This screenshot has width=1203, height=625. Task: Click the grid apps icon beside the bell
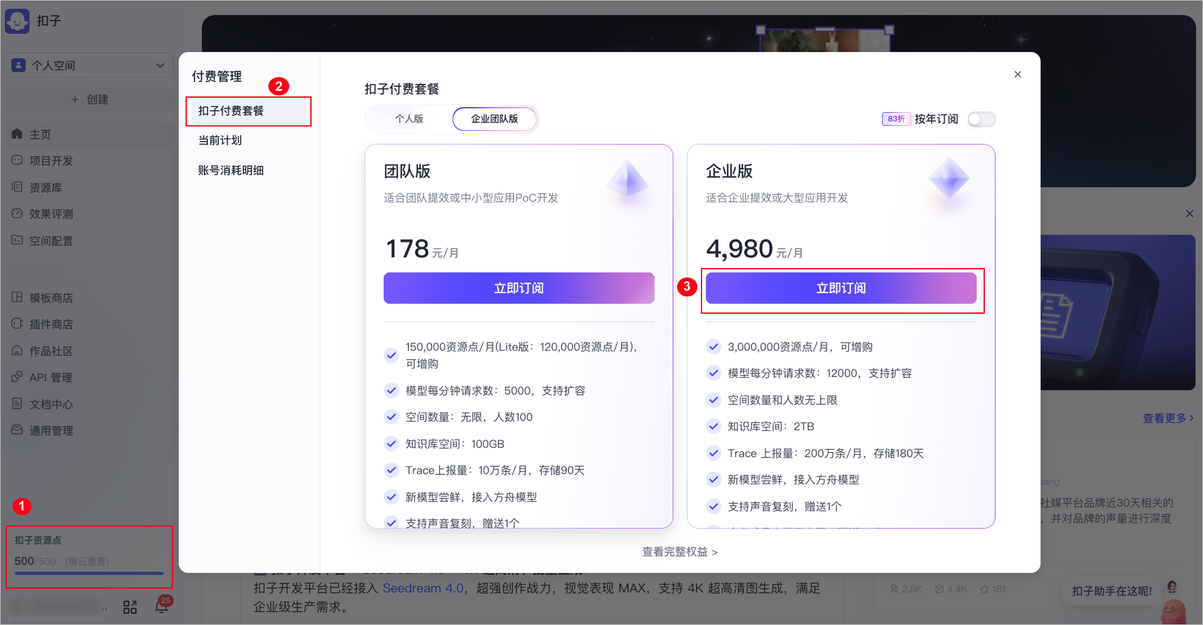[x=130, y=607]
